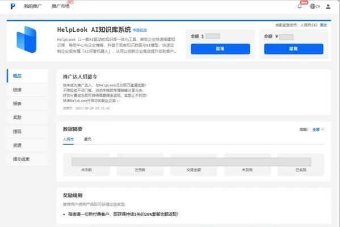The height and width of the screenshot is (227, 340).
Task: Open the notification bell
Action: pyautogui.click(x=300, y=6)
